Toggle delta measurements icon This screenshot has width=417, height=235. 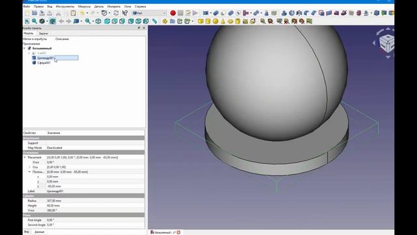pos(309,22)
